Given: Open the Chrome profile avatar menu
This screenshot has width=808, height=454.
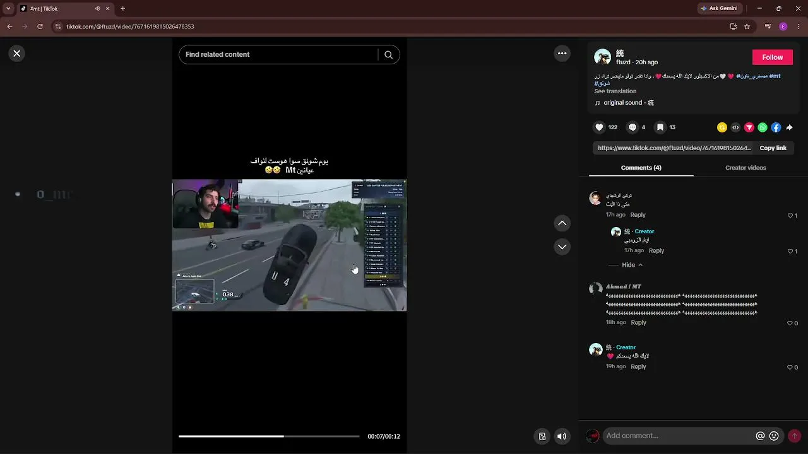Looking at the screenshot, I should [783, 26].
